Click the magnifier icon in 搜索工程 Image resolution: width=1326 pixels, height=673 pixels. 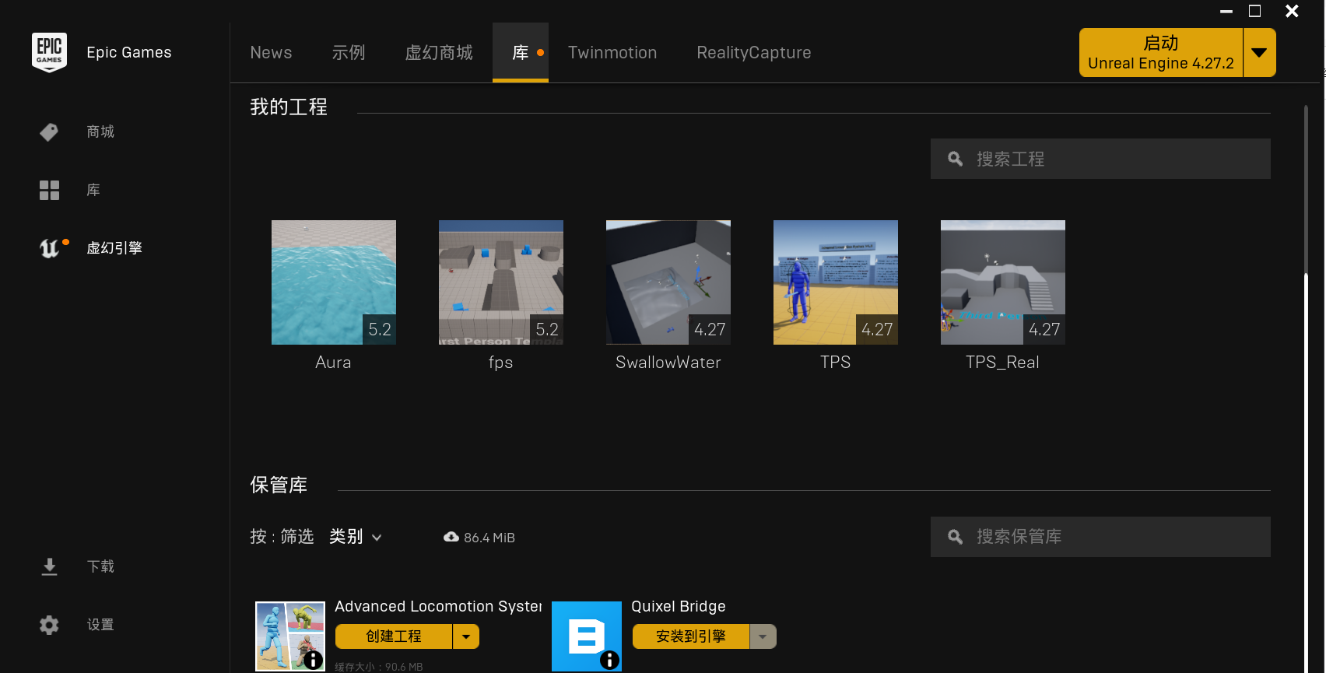coord(956,159)
